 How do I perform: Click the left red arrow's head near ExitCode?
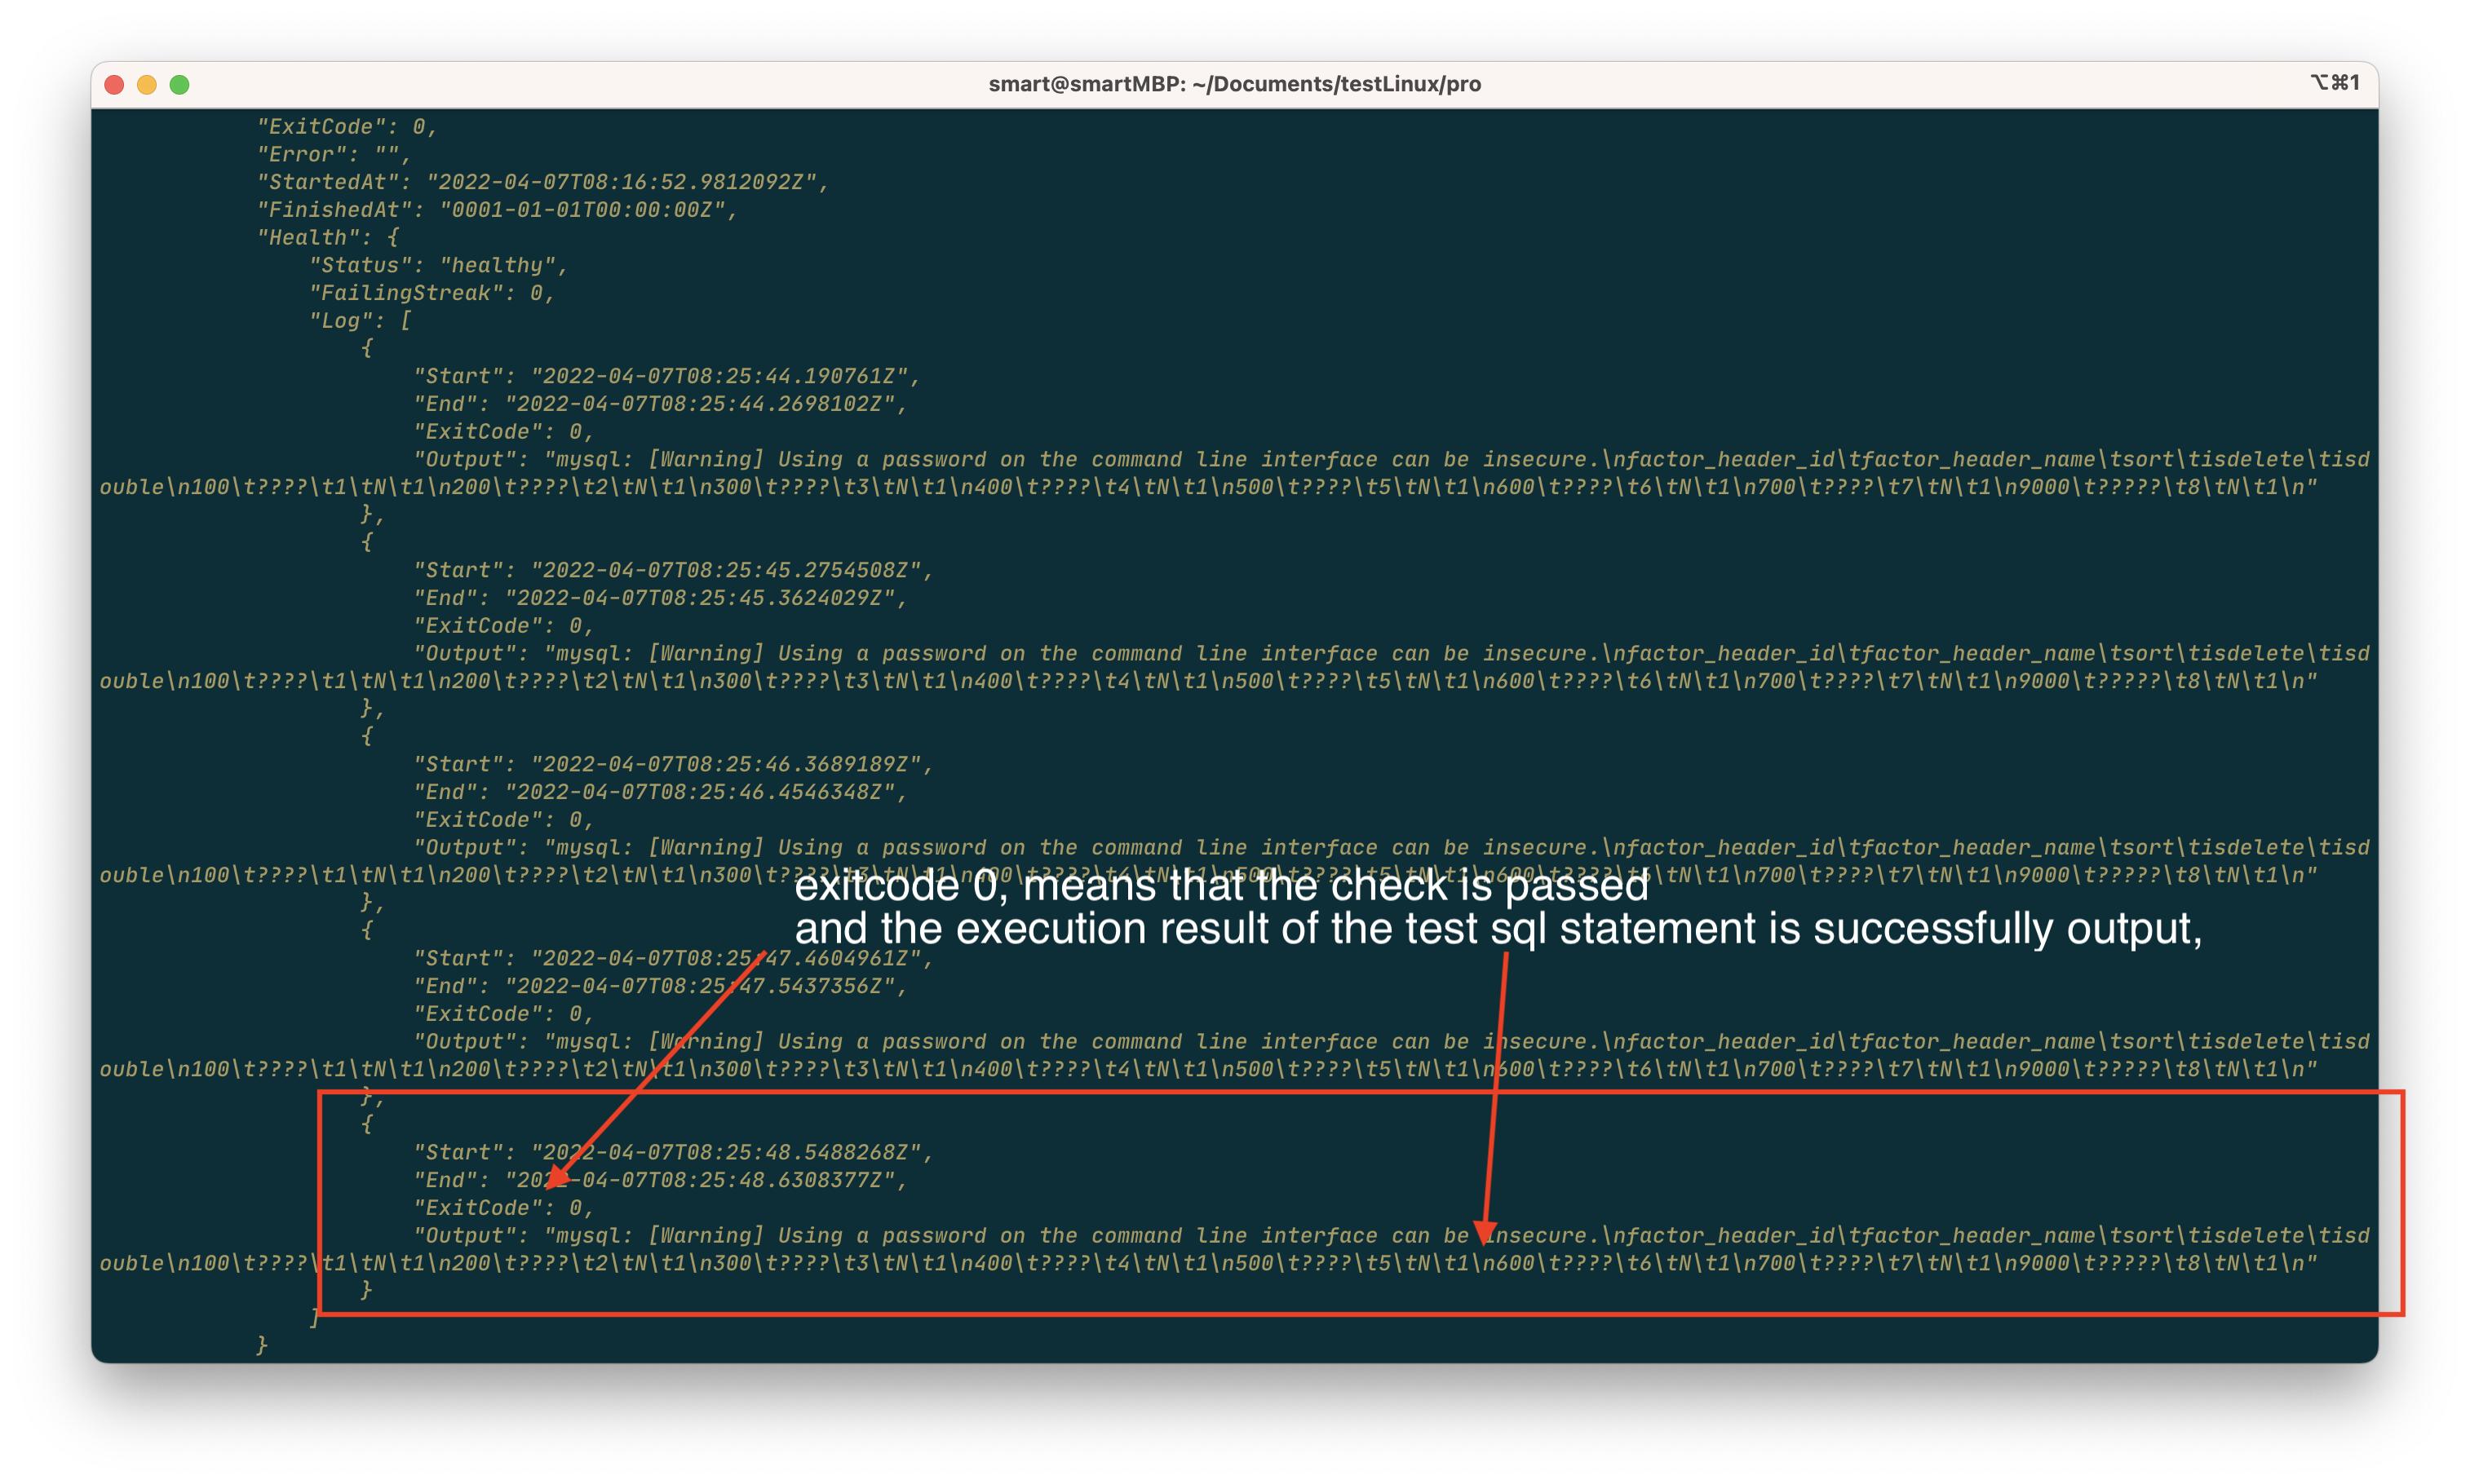click(557, 1178)
